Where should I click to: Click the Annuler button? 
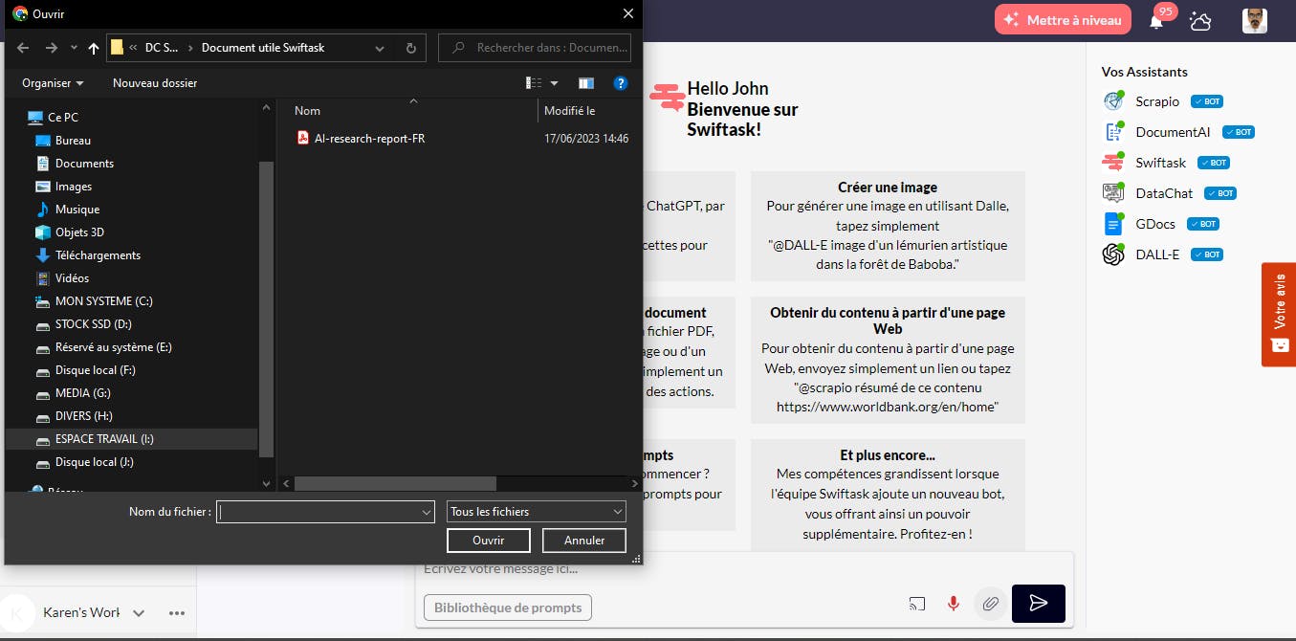pos(584,541)
